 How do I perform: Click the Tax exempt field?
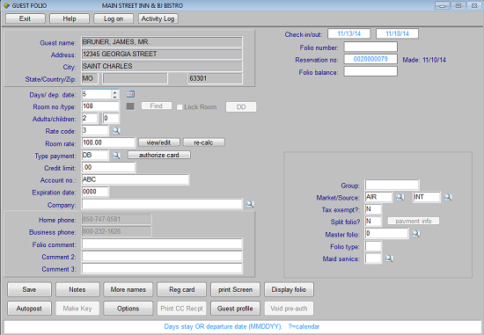[373, 209]
